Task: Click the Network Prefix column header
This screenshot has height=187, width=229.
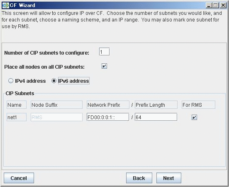Action: coord(108,105)
